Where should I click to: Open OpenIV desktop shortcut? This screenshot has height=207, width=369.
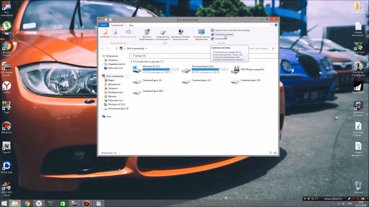click(x=6, y=147)
